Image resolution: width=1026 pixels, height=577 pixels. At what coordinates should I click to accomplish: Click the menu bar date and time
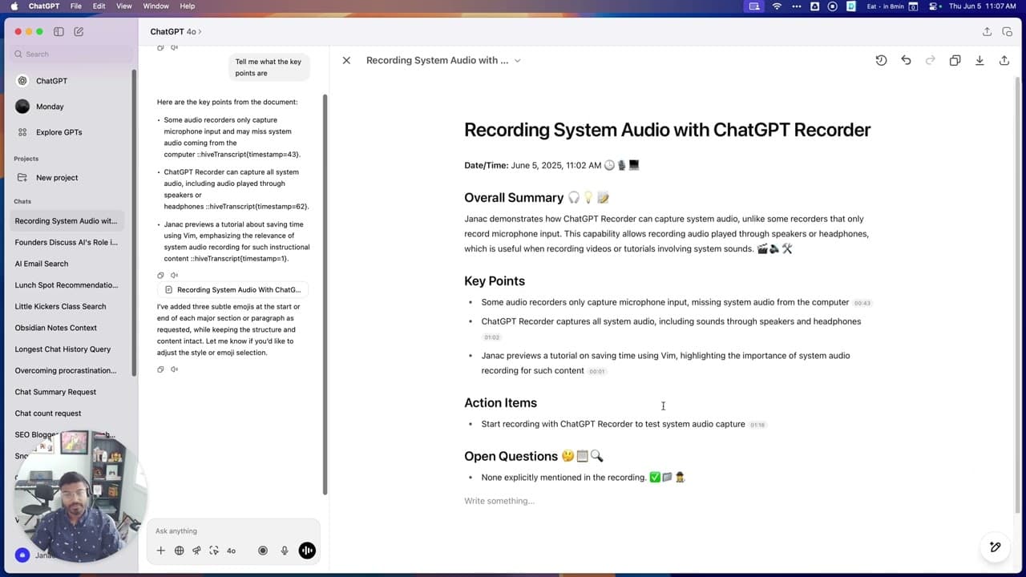984,6
